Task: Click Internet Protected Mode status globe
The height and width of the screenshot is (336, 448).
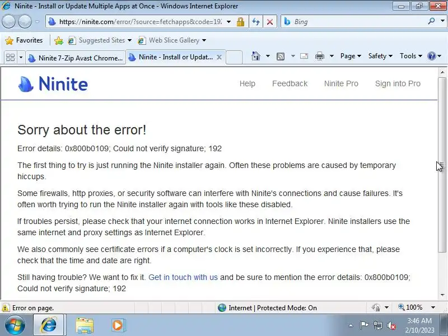Action: pyautogui.click(x=222, y=307)
